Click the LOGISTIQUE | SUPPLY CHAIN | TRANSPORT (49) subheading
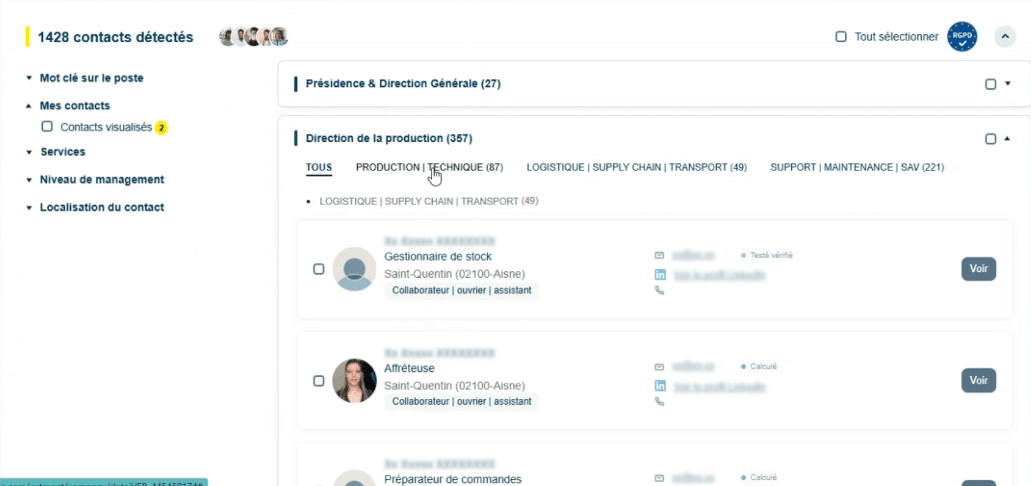 (x=428, y=201)
